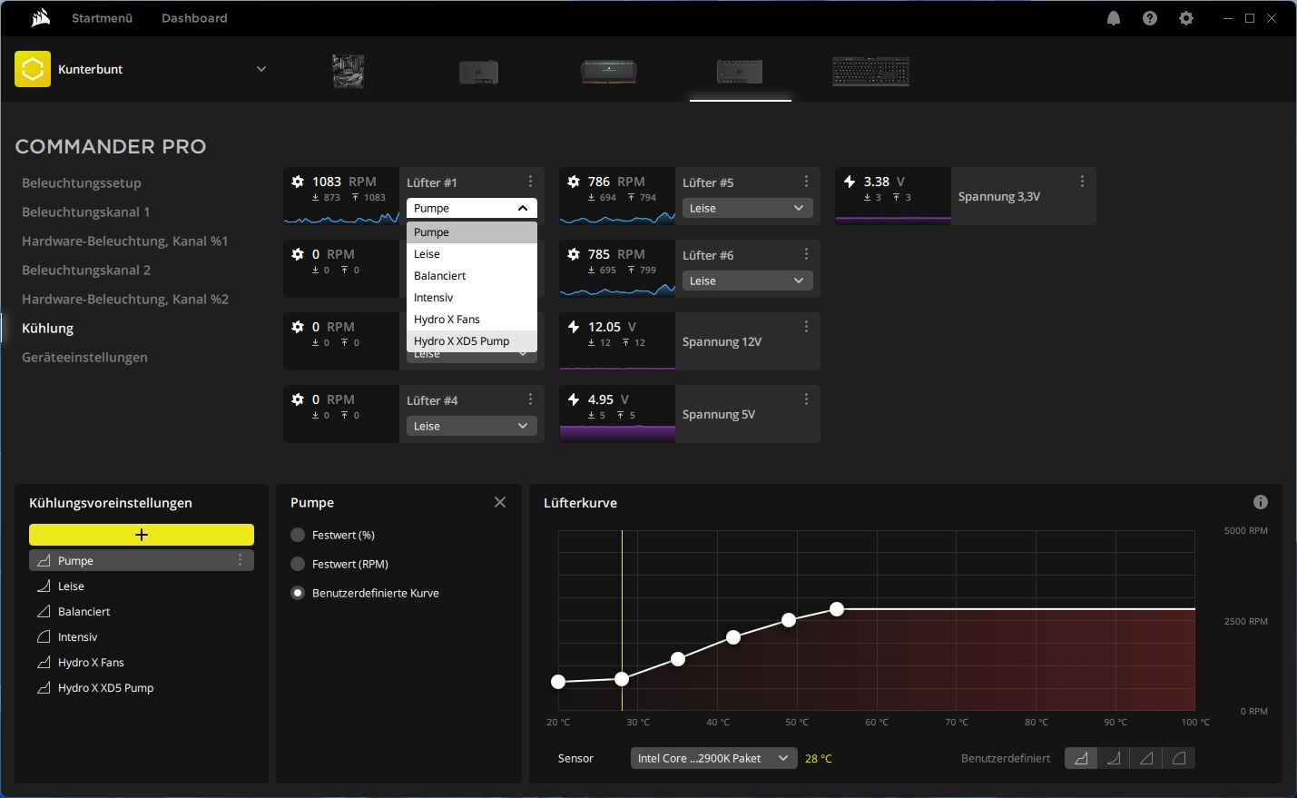Select Festwert (%) radio option
Viewport: 1297px width, 798px height.
tap(298, 535)
